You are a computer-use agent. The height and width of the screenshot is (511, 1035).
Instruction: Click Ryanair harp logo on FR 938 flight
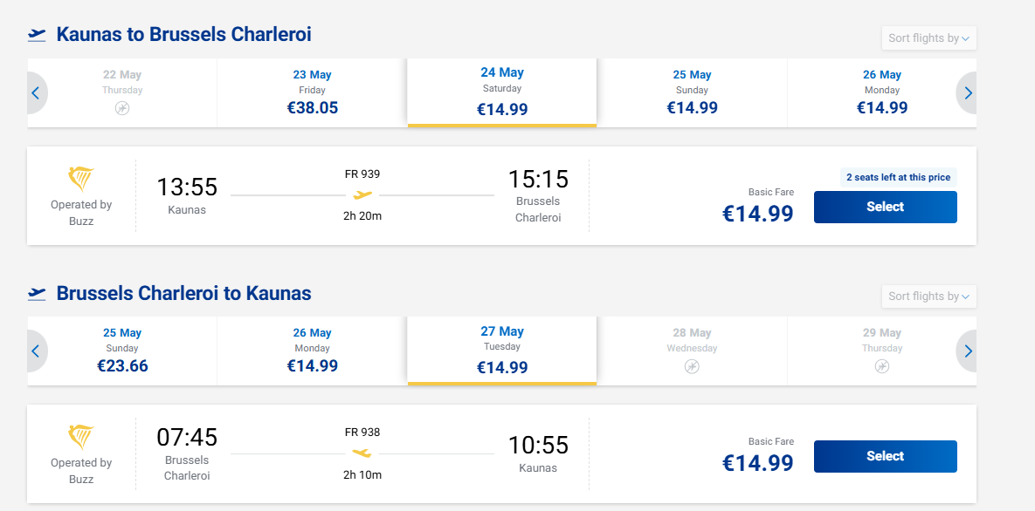pyautogui.click(x=81, y=437)
